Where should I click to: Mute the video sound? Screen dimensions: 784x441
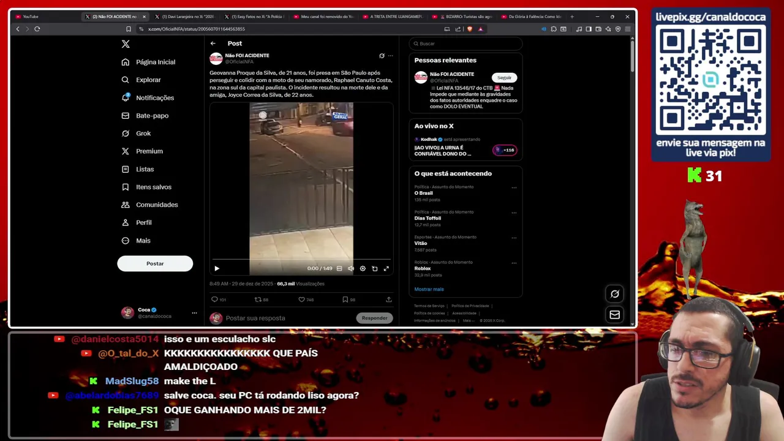tap(351, 268)
